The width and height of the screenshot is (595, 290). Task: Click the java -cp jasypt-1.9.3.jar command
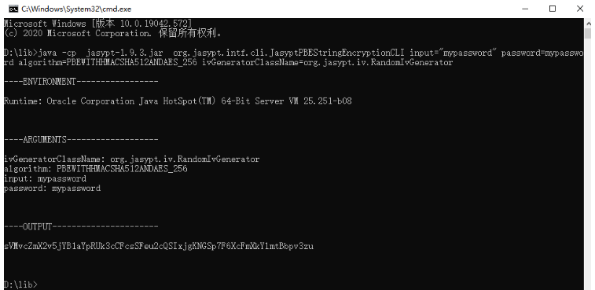[x=293, y=57]
